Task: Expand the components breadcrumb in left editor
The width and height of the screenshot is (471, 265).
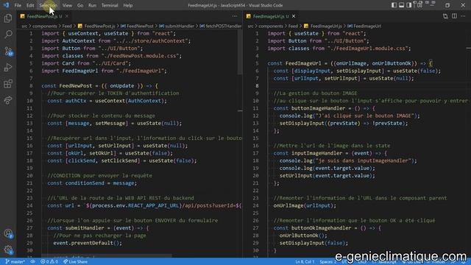Action: tap(44, 26)
